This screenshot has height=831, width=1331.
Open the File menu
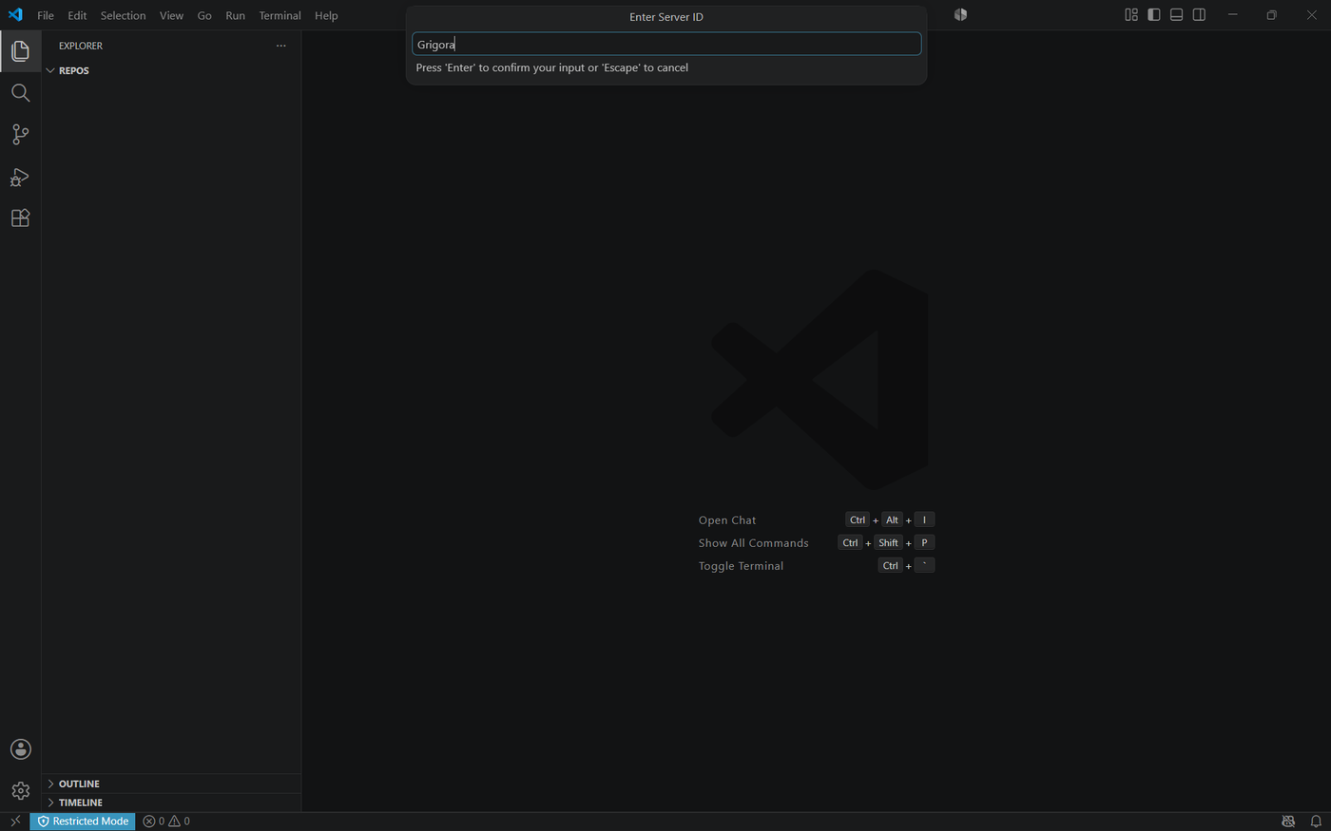point(46,15)
